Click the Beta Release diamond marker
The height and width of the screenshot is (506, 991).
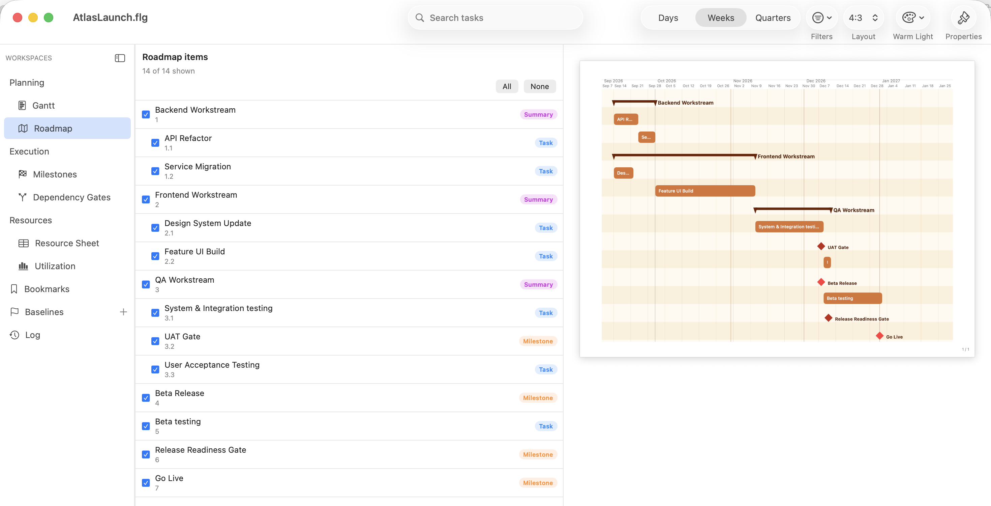click(821, 282)
